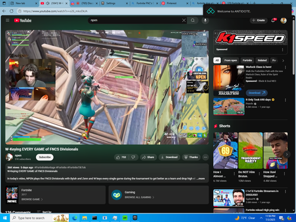Open options for 1v1'd Fortnite Streamers video
This screenshot has width=296, height=222.
285,191
